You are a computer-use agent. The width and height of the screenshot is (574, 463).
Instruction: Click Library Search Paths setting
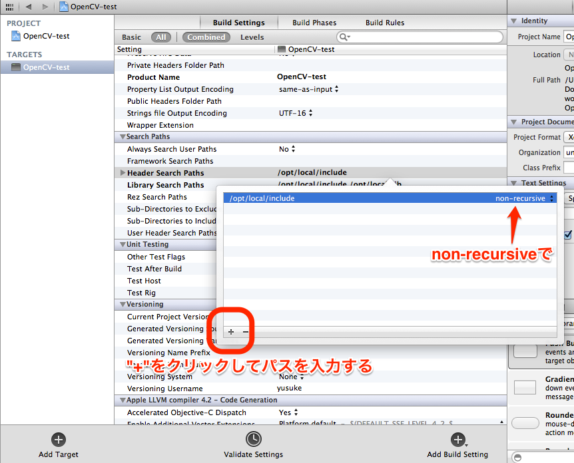pos(165,185)
